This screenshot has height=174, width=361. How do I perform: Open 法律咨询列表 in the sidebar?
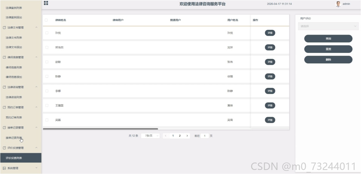click(x=14, y=97)
